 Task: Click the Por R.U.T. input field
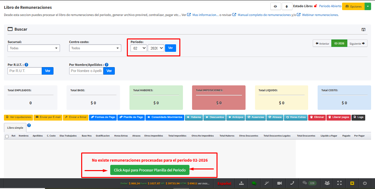[25, 71]
